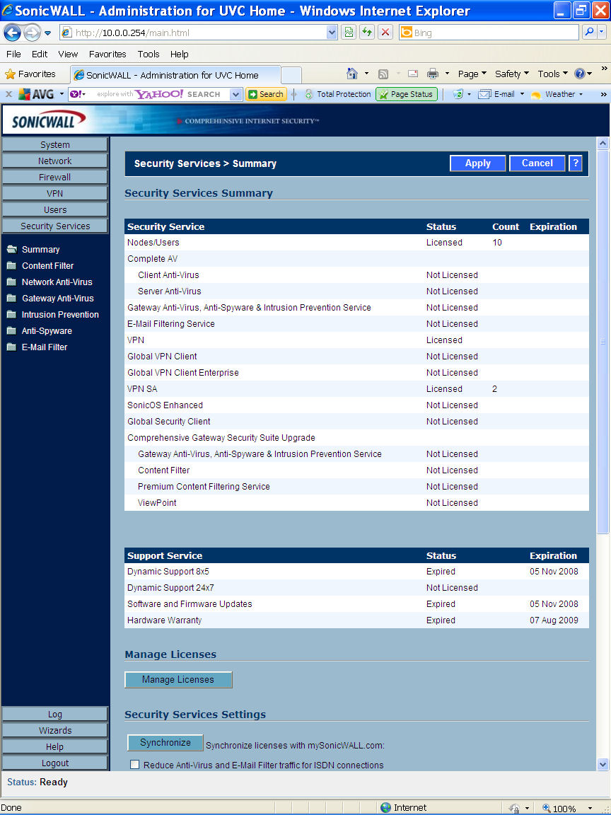Viewport: 611px width, 815px height.
Task: Click the Total Protection lock icon
Action: point(308,94)
